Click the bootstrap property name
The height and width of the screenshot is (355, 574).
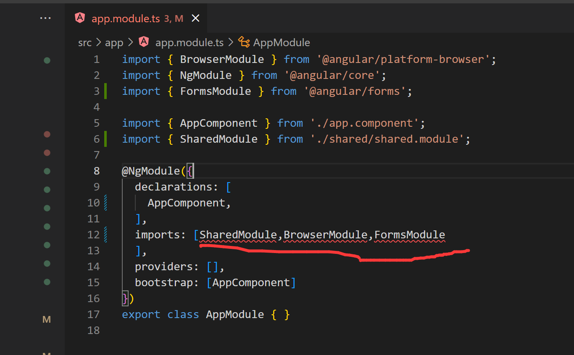(164, 283)
